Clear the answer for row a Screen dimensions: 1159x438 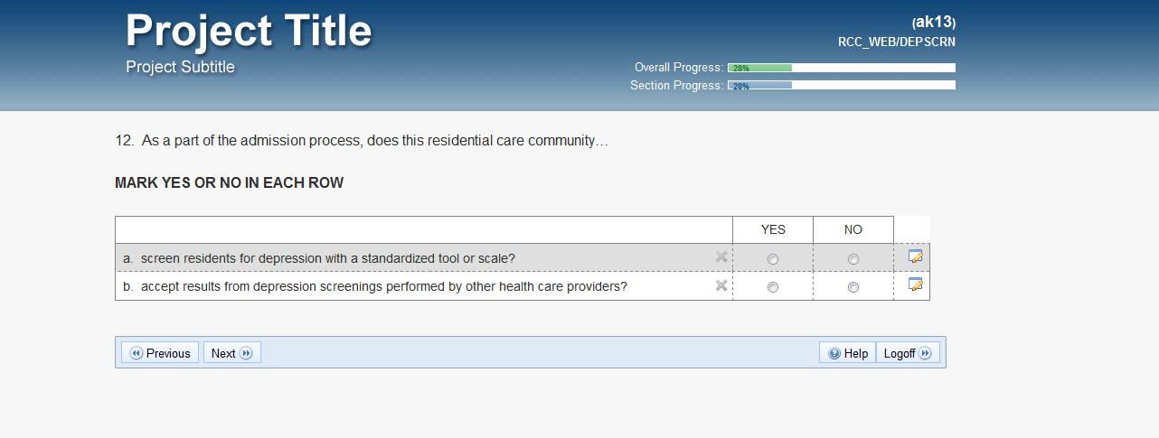coord(721,257)
